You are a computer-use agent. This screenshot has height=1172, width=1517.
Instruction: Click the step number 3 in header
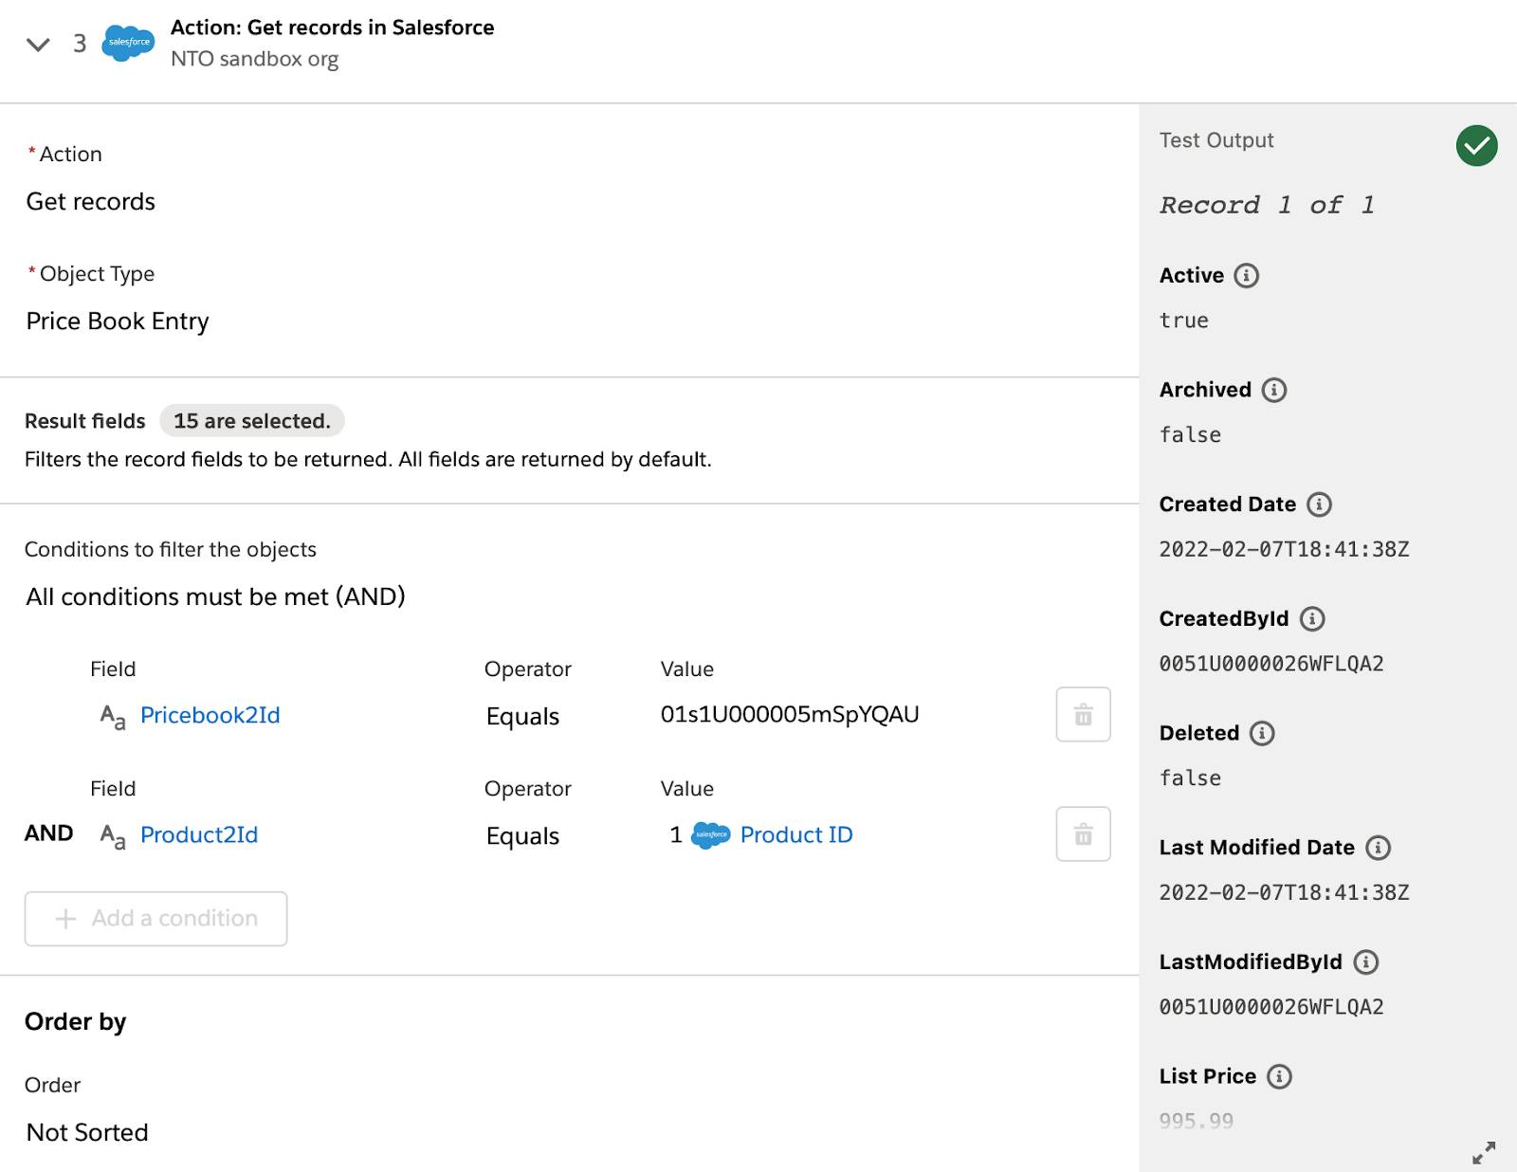(x=80, y=44)
